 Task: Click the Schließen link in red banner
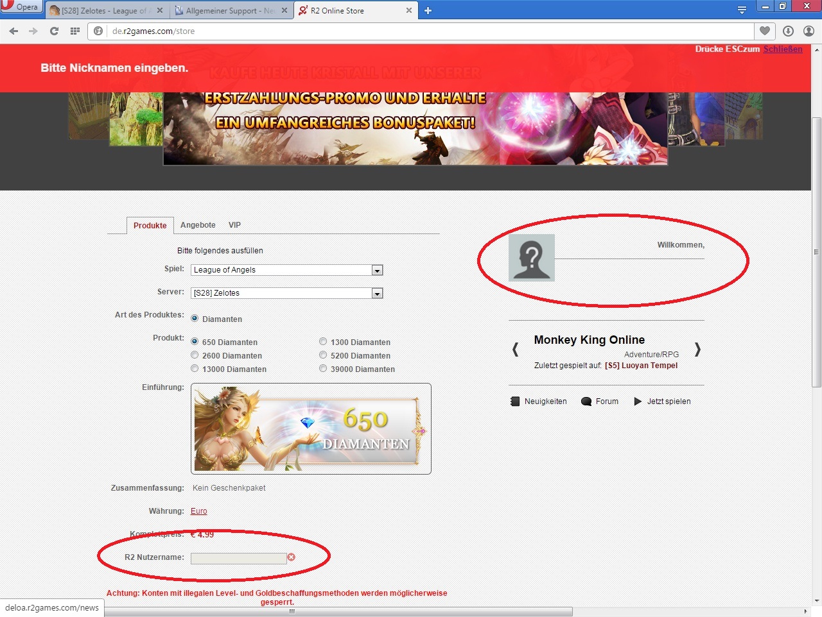tap(782, 49)
